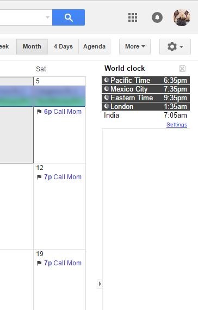Switch to 4 Days view
198x310 pixels.
coord(63,47)
